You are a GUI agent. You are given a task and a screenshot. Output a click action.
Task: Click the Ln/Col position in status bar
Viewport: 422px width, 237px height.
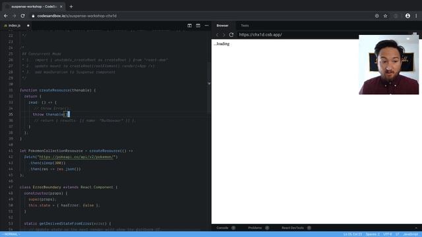[x=353, y=234]
